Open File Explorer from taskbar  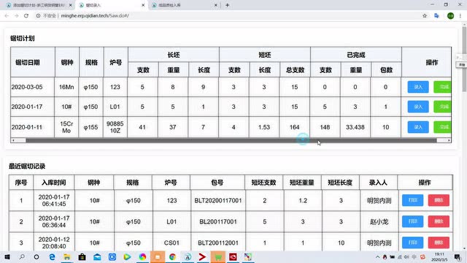67,257
